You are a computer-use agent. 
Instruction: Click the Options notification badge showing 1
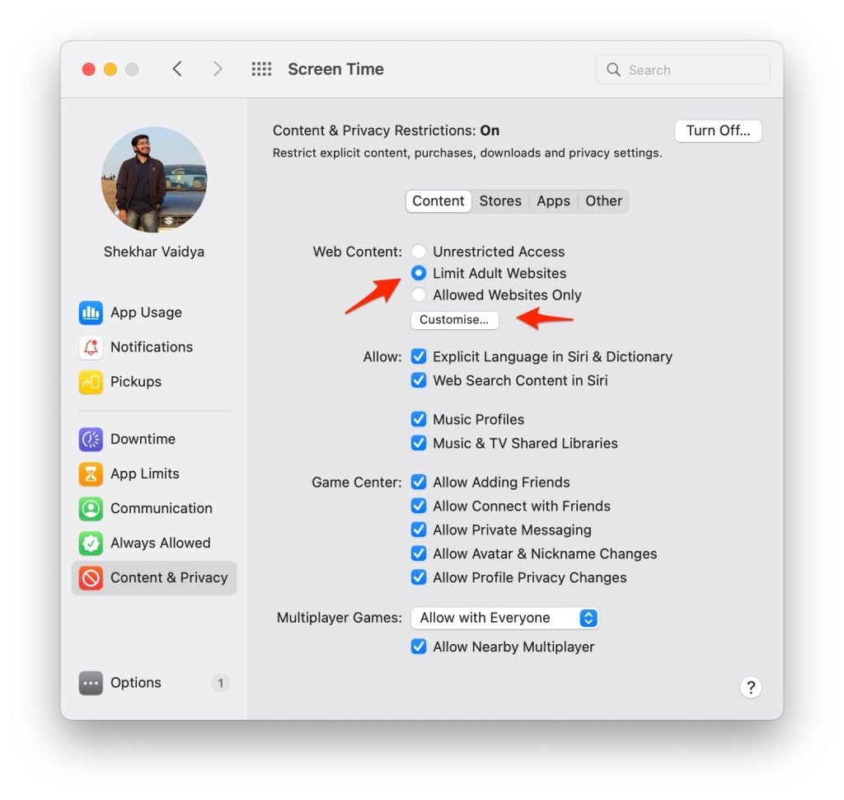click(220, 683)
